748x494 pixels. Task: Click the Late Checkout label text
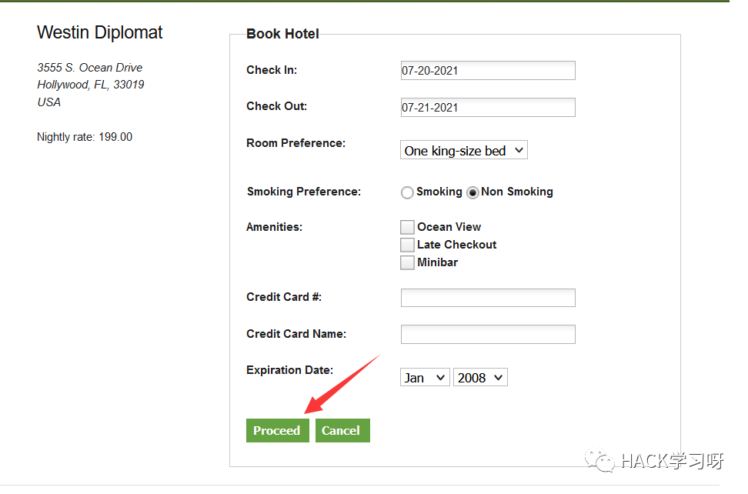pos(456,245)
